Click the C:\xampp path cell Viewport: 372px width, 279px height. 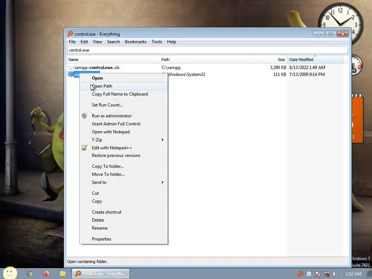[171, 68]
